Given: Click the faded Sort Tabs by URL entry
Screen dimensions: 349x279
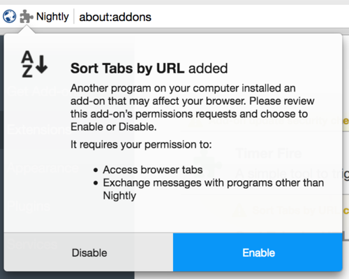Looking at the screenshot, I should [295, 210].
